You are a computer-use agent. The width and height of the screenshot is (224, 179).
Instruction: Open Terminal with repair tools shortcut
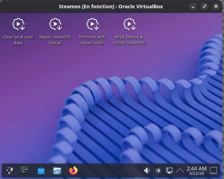pyautogui.click(x=92, y=24)
